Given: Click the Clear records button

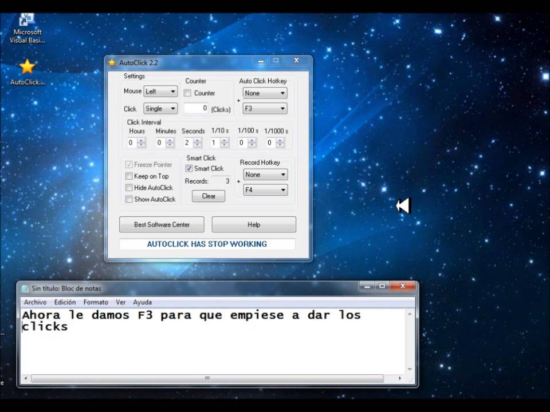Looking at the screenshot, I should pyautogui.click(x=209, y=196).
